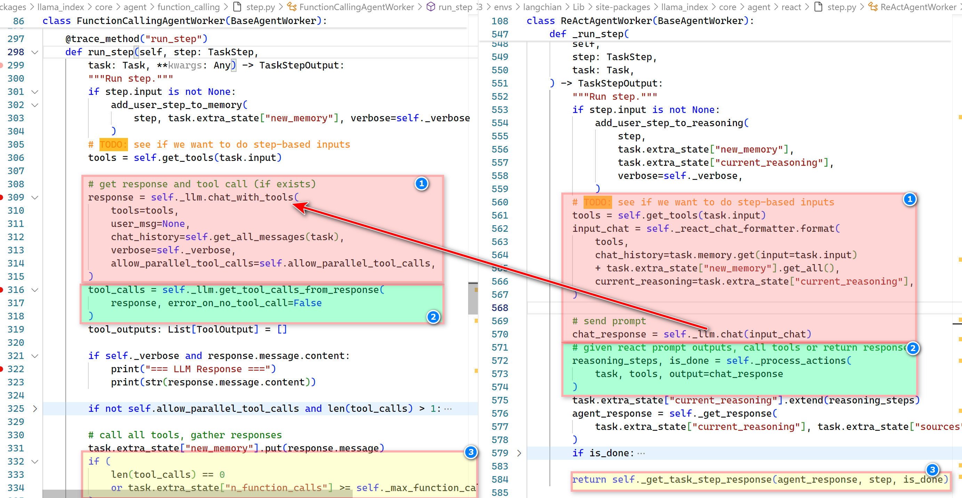Click the class symbol icon before FunctionCallingAgentWorker

click(x=292, y=7)
